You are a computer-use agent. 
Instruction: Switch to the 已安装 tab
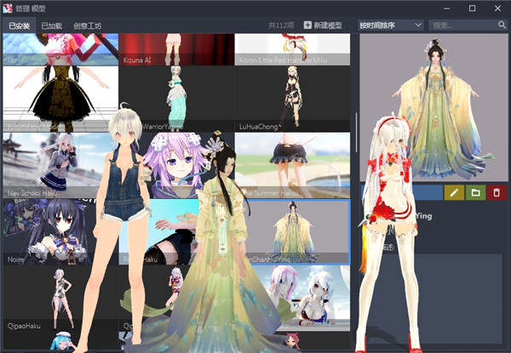pos(20,26)
